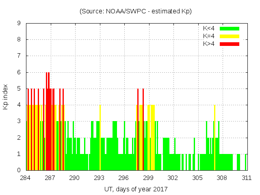Click the day 305 x-axis tick label
This screenshot has height=195, width=260.
point(197,178)
